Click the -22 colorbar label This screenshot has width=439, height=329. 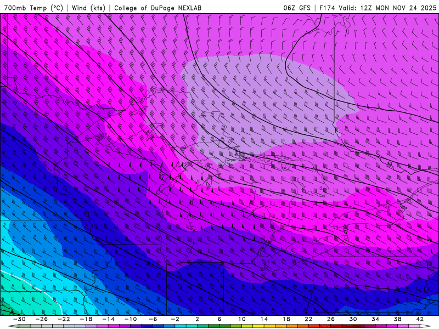pyautogui.click(x=64, y=319)
